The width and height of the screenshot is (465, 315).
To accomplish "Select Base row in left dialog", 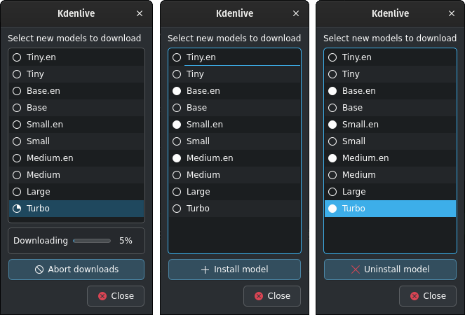I will 76,108.
